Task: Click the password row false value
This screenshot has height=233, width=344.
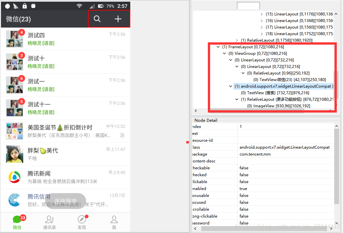Action: pos(244,223)
